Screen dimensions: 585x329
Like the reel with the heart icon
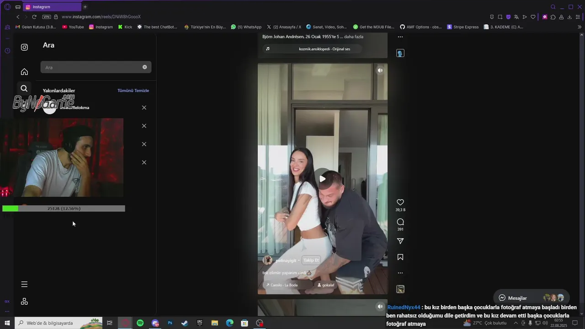click(400, 202)
